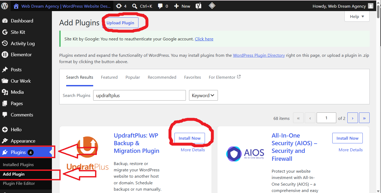
Task: Click the Posts pushpin icon
Action: click(x=5, y=70)
